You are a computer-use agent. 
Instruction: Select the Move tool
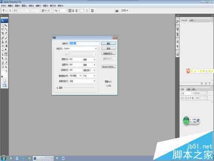[x=6, y=25]
